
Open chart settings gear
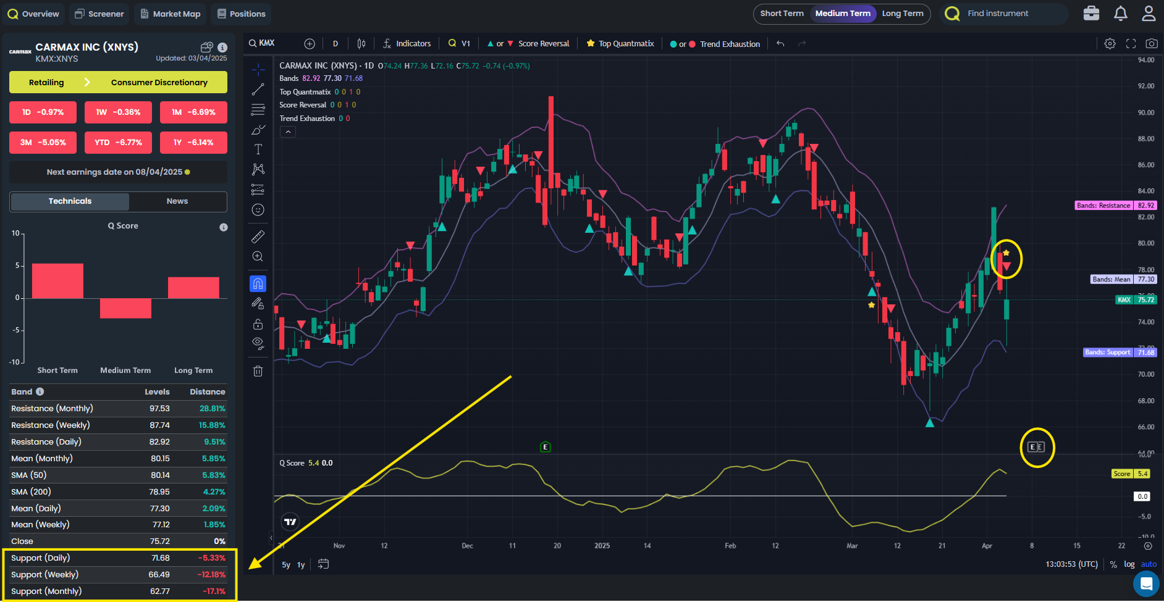[x=1110, y=44]
